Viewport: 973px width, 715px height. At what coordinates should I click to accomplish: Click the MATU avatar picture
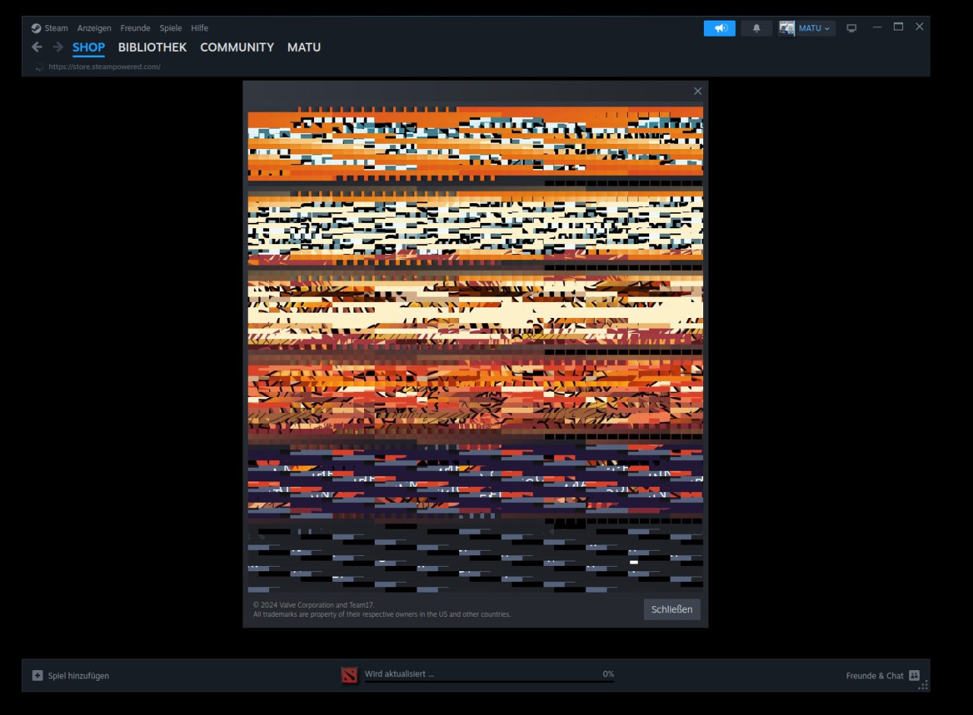788,28
